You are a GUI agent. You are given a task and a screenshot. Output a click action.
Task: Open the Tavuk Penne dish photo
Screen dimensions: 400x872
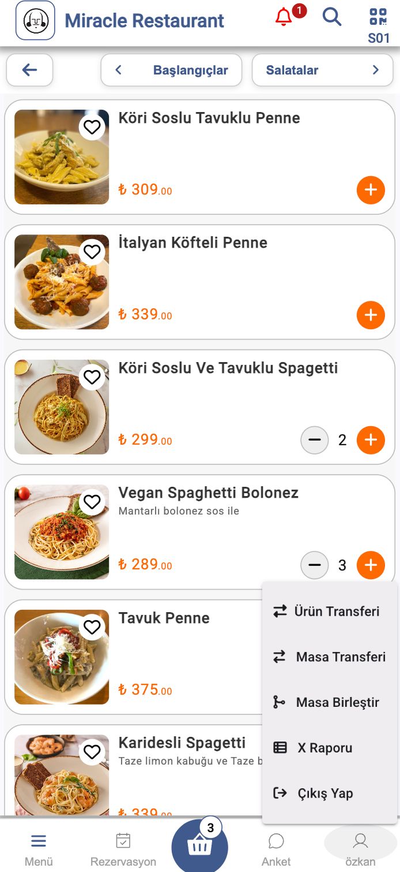62,657
